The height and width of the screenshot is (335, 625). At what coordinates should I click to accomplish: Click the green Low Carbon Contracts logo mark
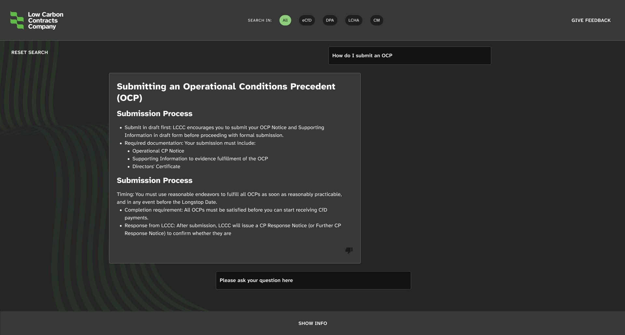click(x=17, y=20)
